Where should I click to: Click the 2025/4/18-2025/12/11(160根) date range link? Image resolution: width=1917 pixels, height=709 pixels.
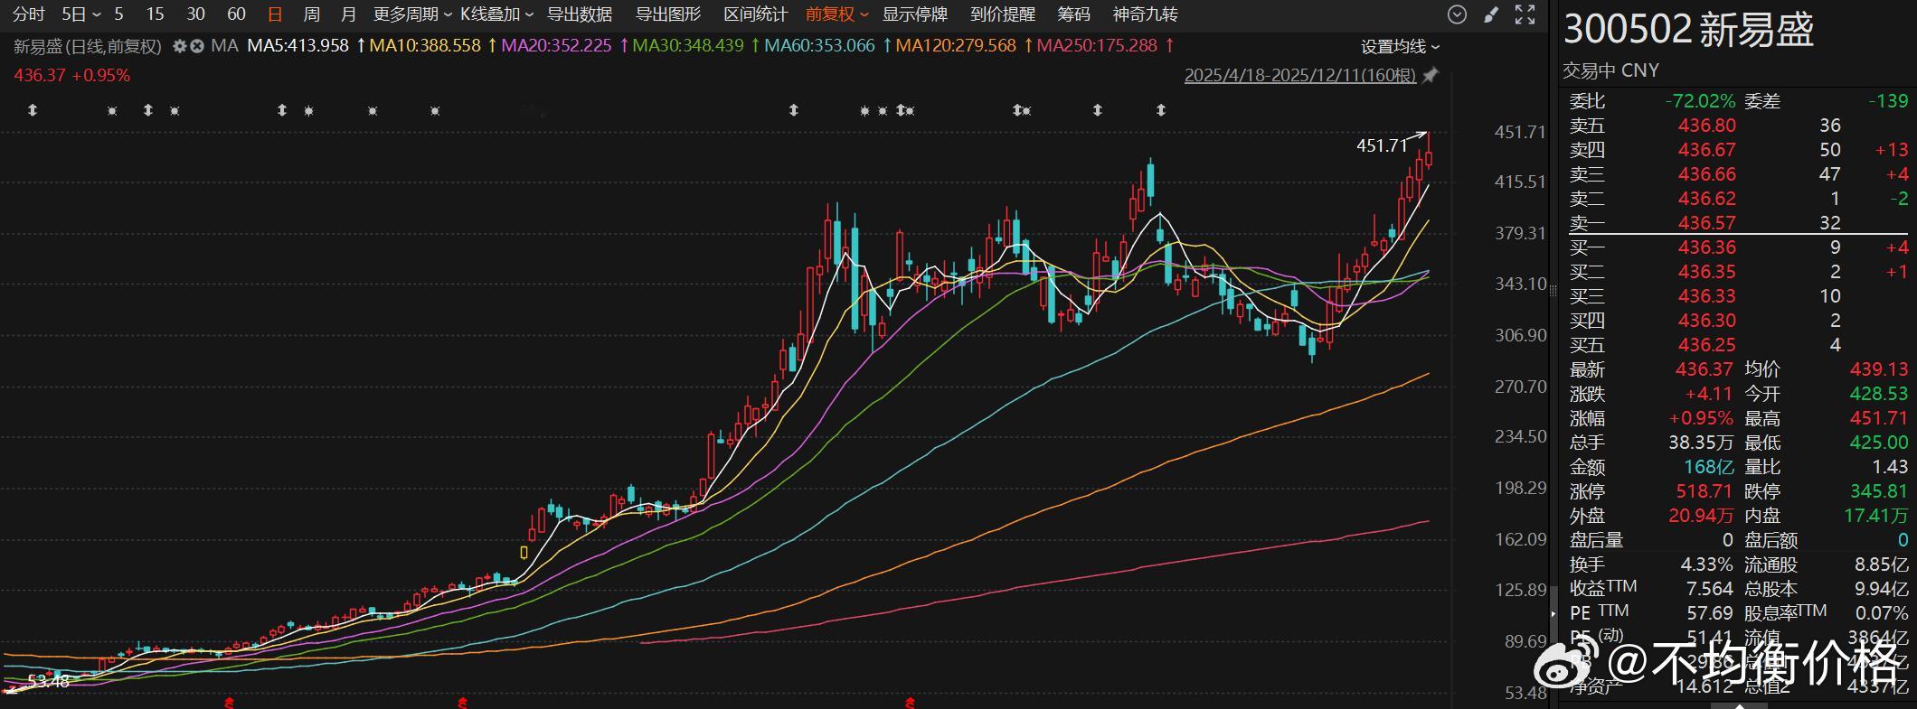point(1300,76)
